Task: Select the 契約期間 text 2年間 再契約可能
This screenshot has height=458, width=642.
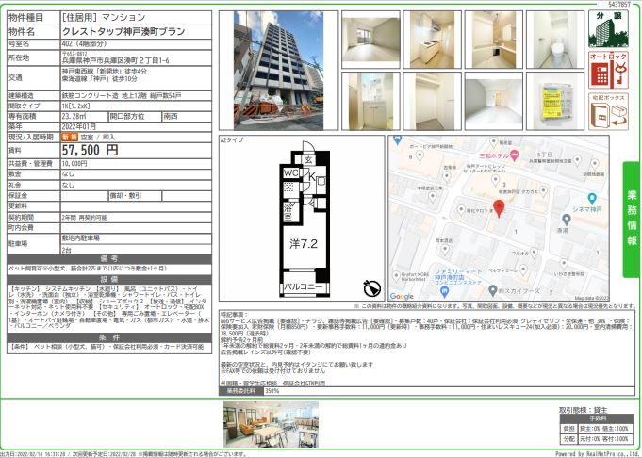Action: [x=84, y=218]
